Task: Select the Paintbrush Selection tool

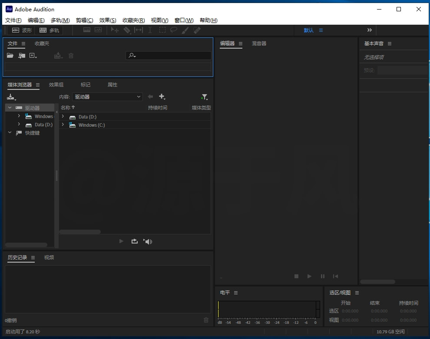Action: [x=185, y=30]
